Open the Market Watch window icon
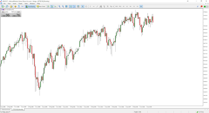Screen dimensions: 209x113 (x=11, y=6)
